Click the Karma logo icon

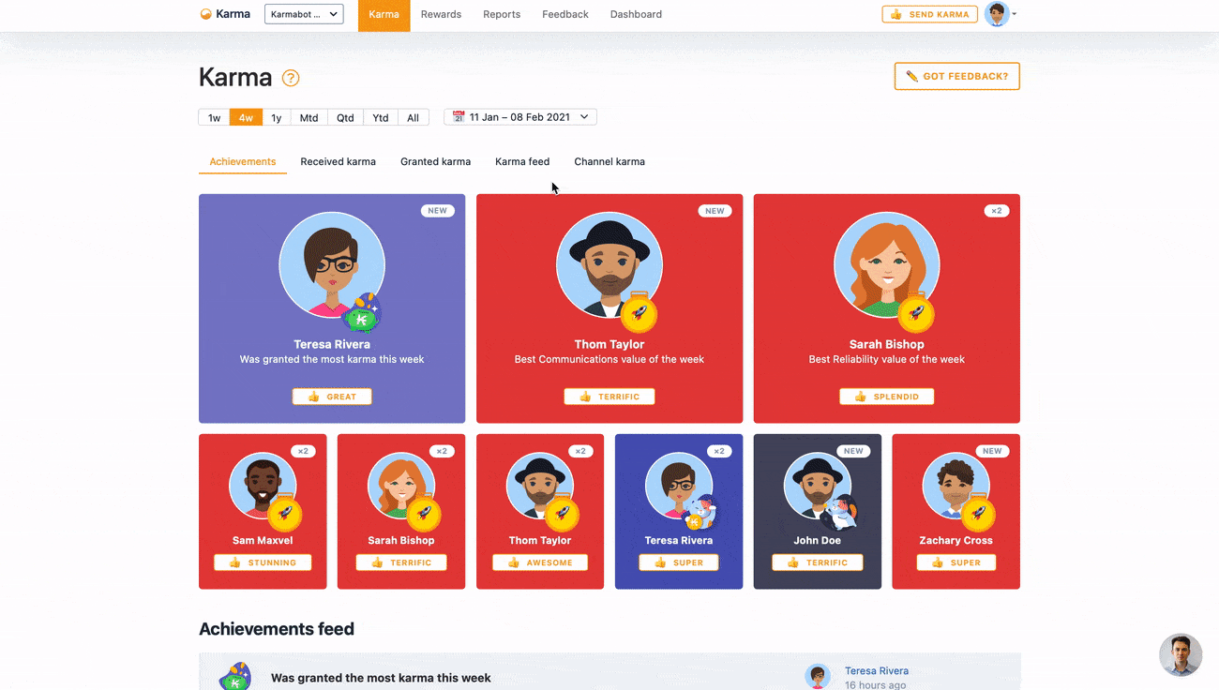point(206,14)
